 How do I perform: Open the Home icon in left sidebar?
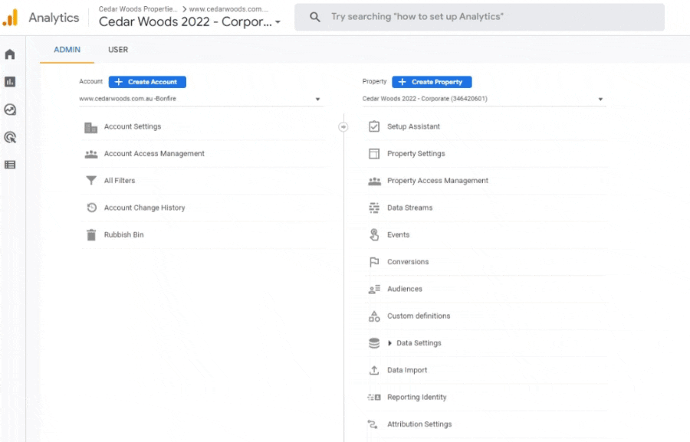tap(10, 54)
